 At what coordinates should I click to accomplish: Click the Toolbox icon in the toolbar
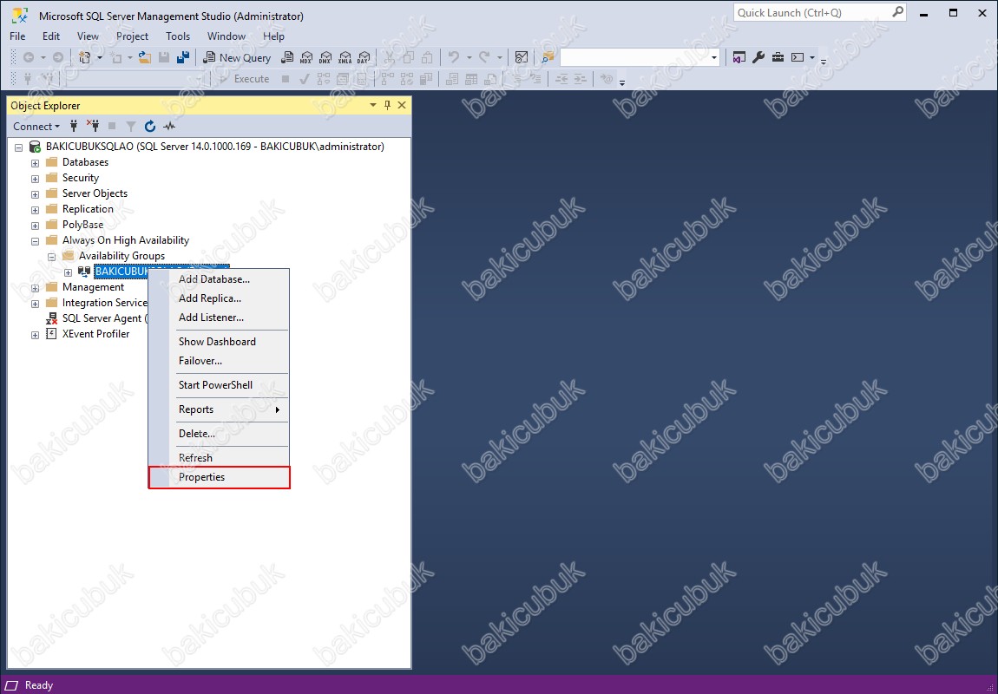(778, 57)
